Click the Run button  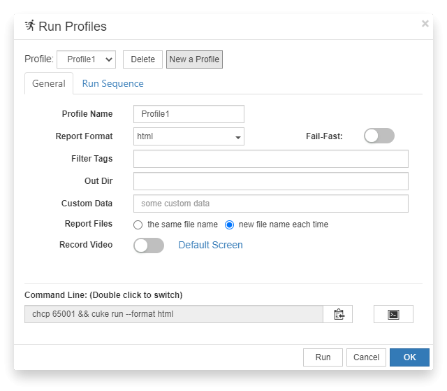(x=323, y=357)
